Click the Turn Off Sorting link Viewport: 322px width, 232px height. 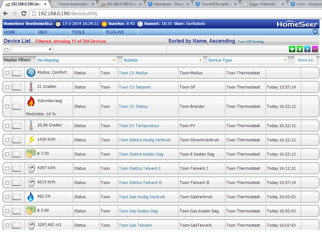pos(250,42)
